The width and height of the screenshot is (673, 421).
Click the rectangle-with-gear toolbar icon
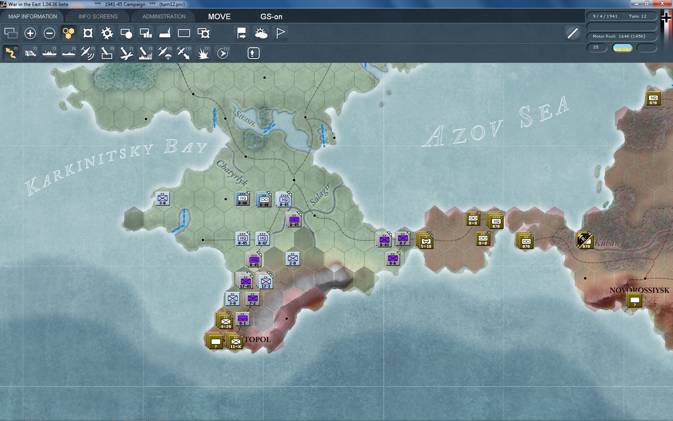point(204,33)
